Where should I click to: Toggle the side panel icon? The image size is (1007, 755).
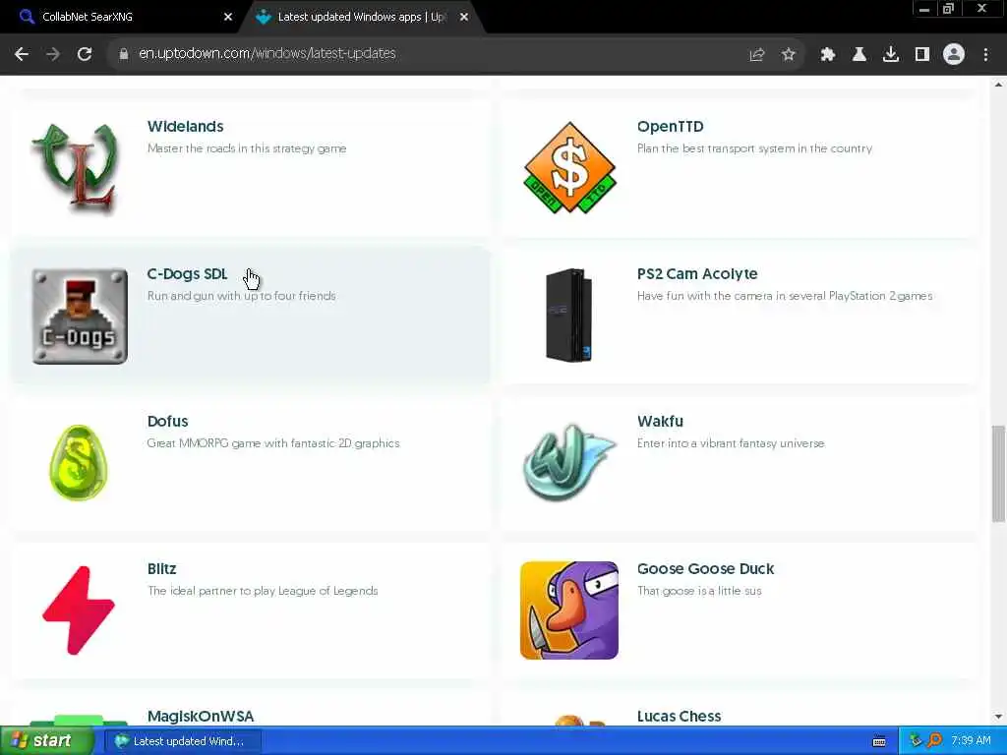(x=922, y=55)
